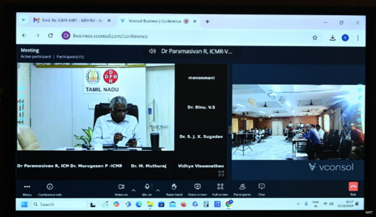The width and height of the screenshot is (376, 217).
Task: Select the Vconsol Business Conference tab
Action: [154, 21]
